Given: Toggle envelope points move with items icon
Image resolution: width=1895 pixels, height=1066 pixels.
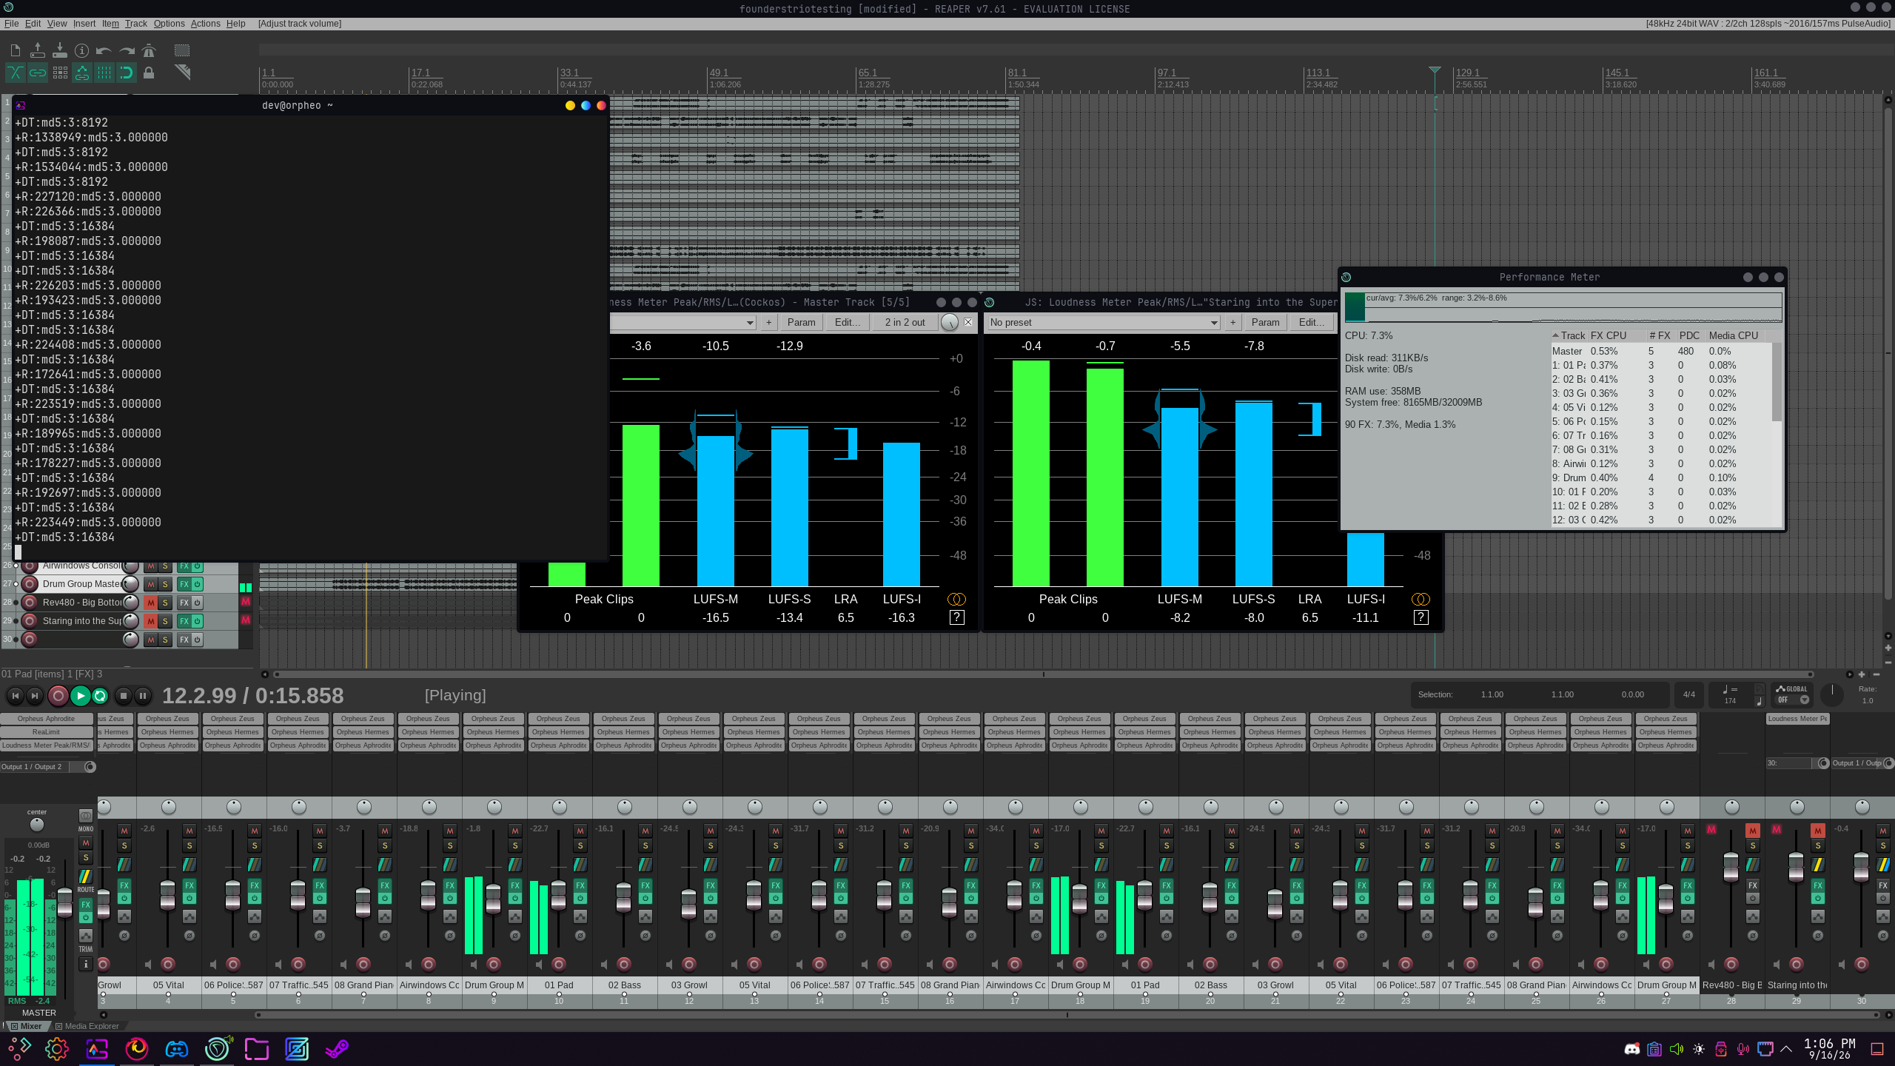Looking at the screenshot, I should pos(82,73).
